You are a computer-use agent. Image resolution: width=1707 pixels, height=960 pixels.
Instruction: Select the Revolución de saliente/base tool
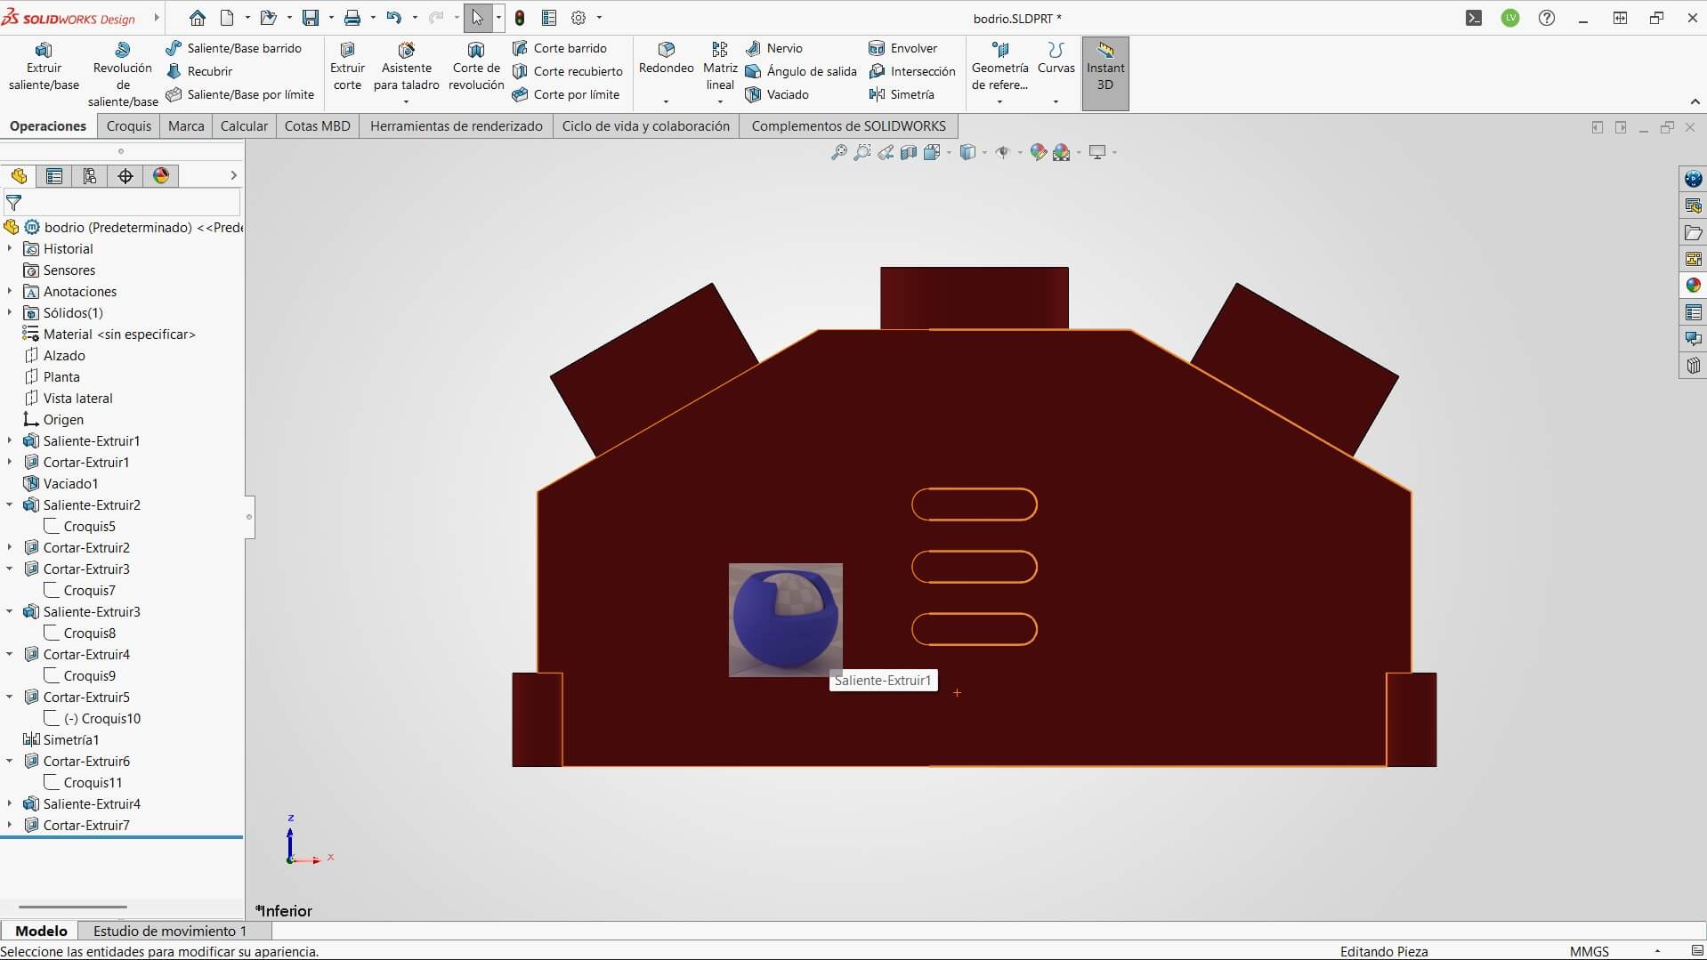pyautogui.click(x=123, y=75)
